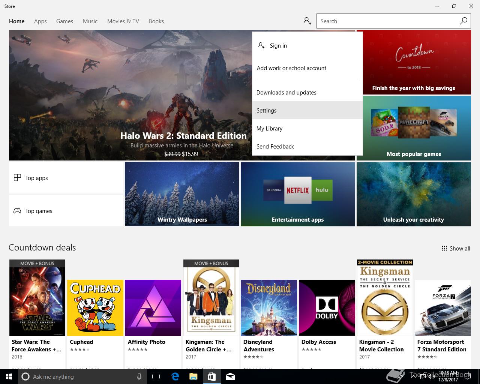Click the Cortana circle icon
Viewport: 480px width, 384px height.
[x=25, y=376]
